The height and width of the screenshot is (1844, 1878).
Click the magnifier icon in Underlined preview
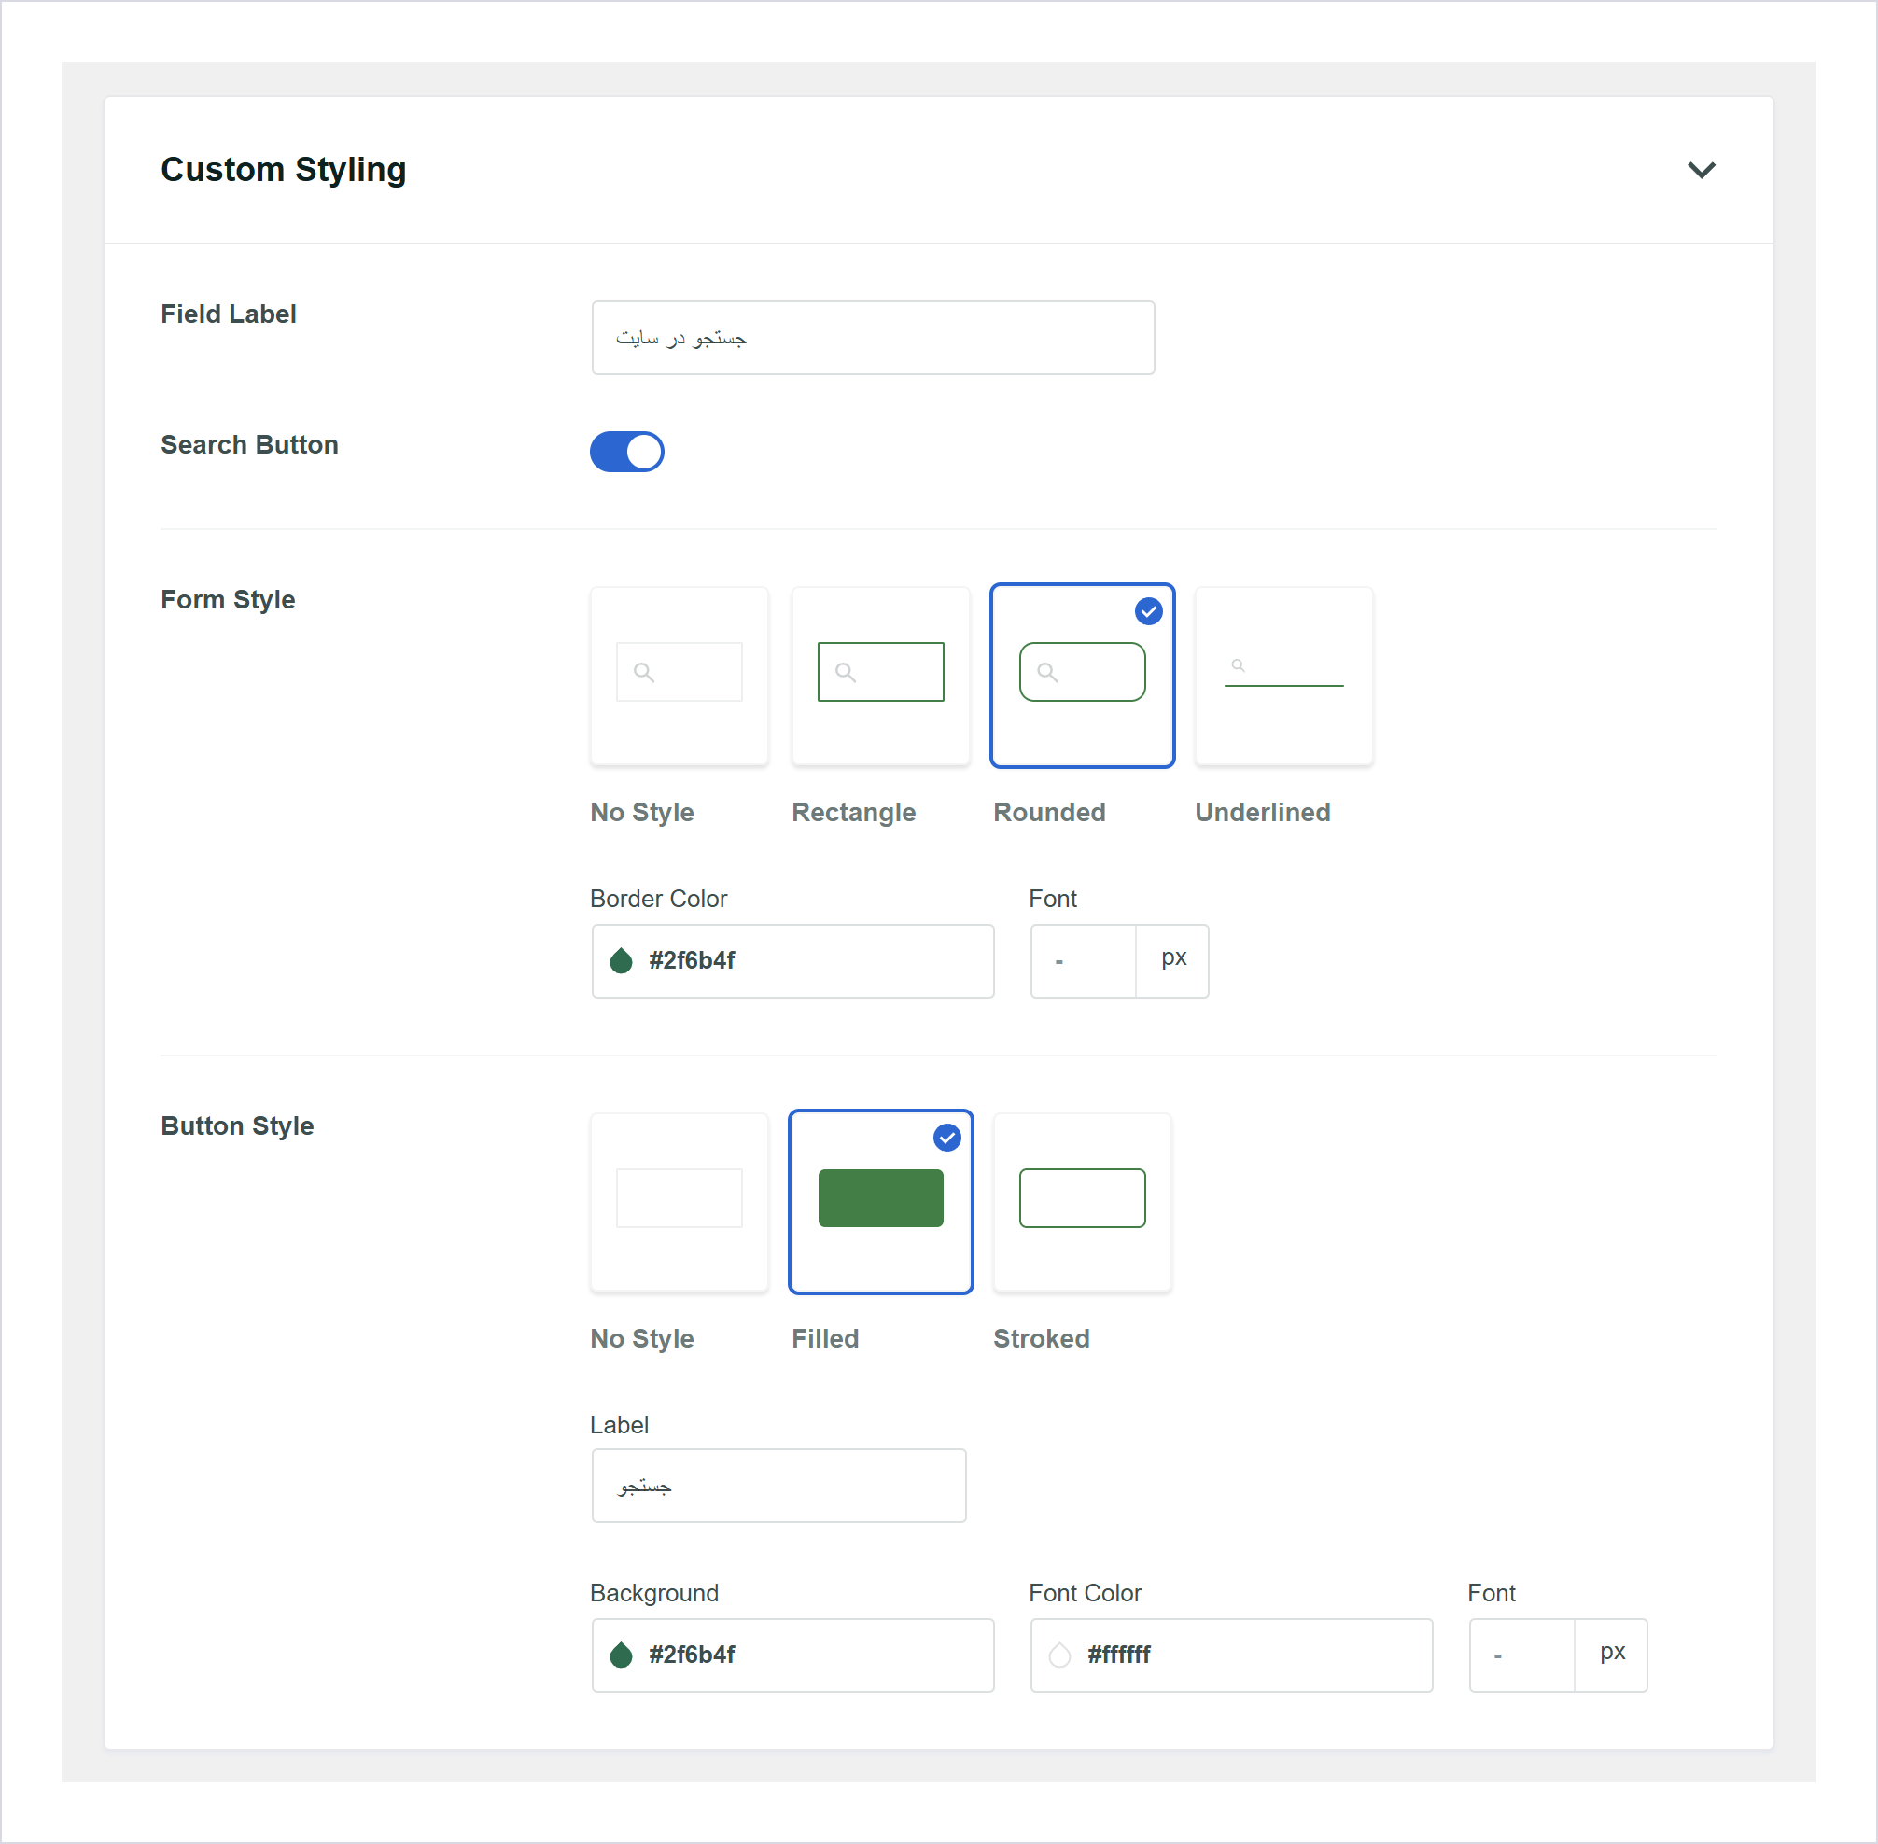[x=1238, y=665]
